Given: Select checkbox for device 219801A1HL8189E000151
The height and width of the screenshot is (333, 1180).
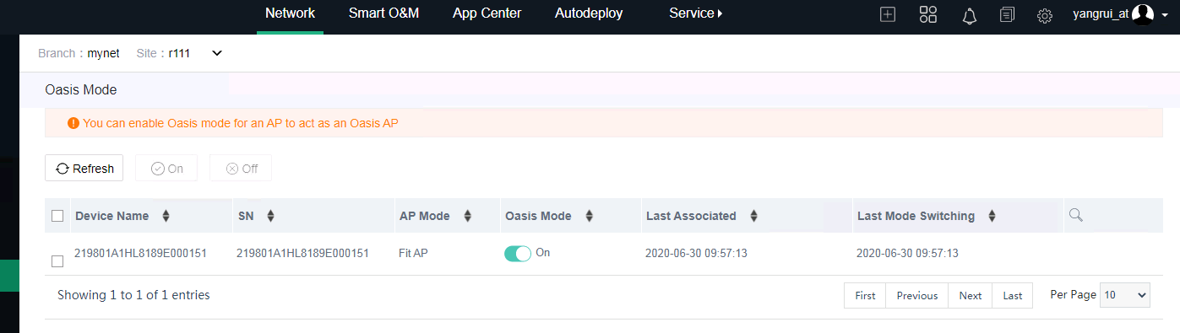Looking at the screenshot, I should 57,261.
